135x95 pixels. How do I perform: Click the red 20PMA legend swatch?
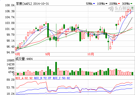(x=119, y=4)
